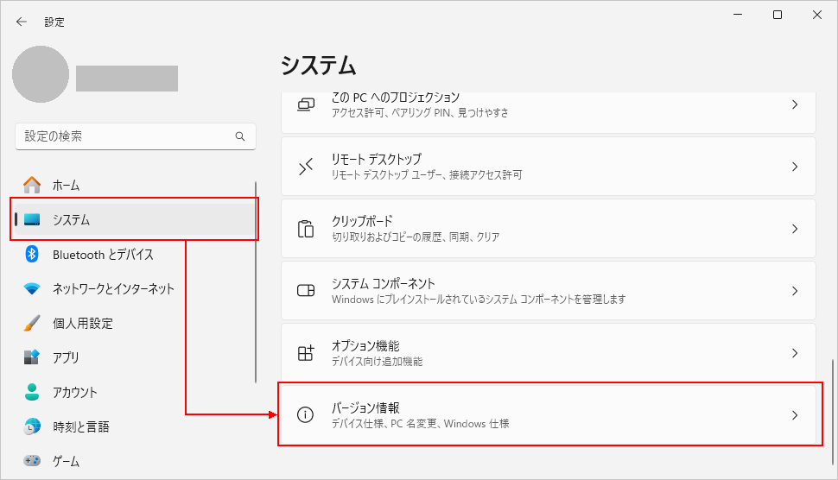Viewport: 838px width, 480px height.
Task: Click the About info circle icon
Action: 305,415
